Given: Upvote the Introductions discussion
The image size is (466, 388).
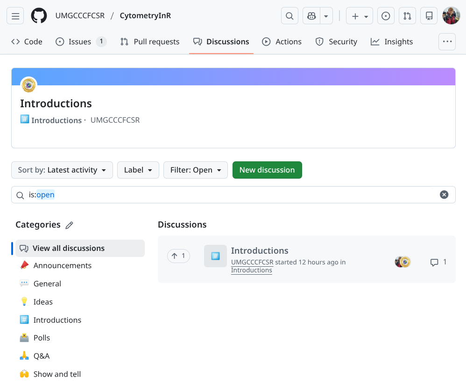Looking at the screenshot, I should [178, 256].
